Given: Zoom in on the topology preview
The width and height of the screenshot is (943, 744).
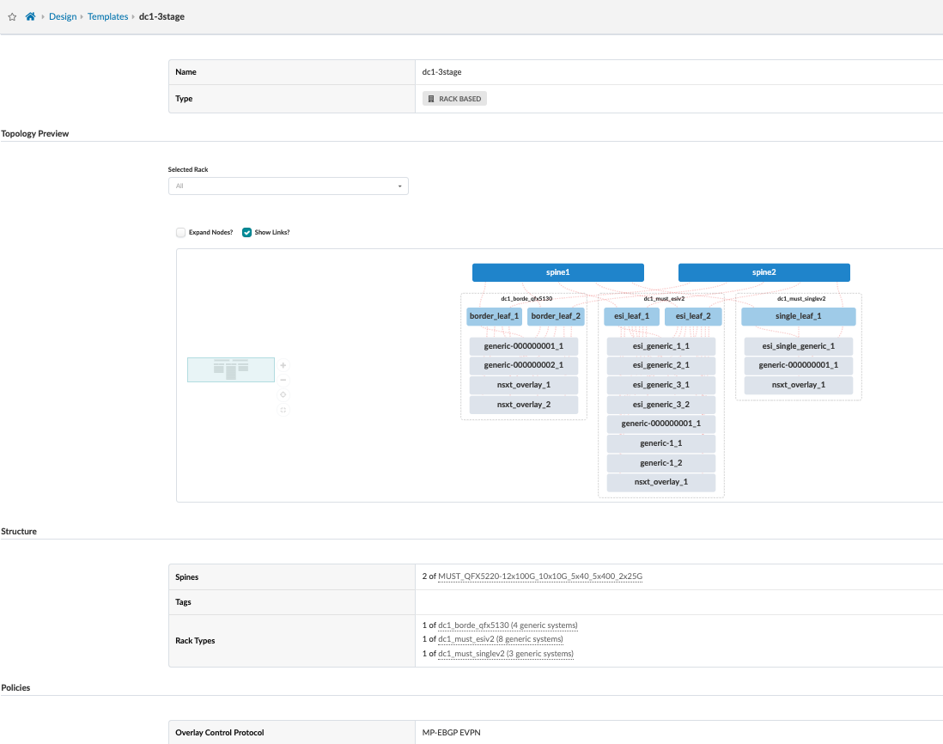Looking at the screenshot, I should coord(283,365).
